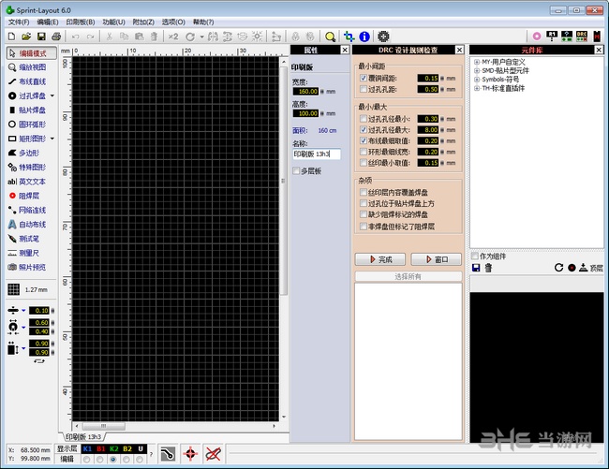This screenshot has width=609, height=469.
Task: Open 过孔焊盘 dropdown arrow
Action: point(52,95)
